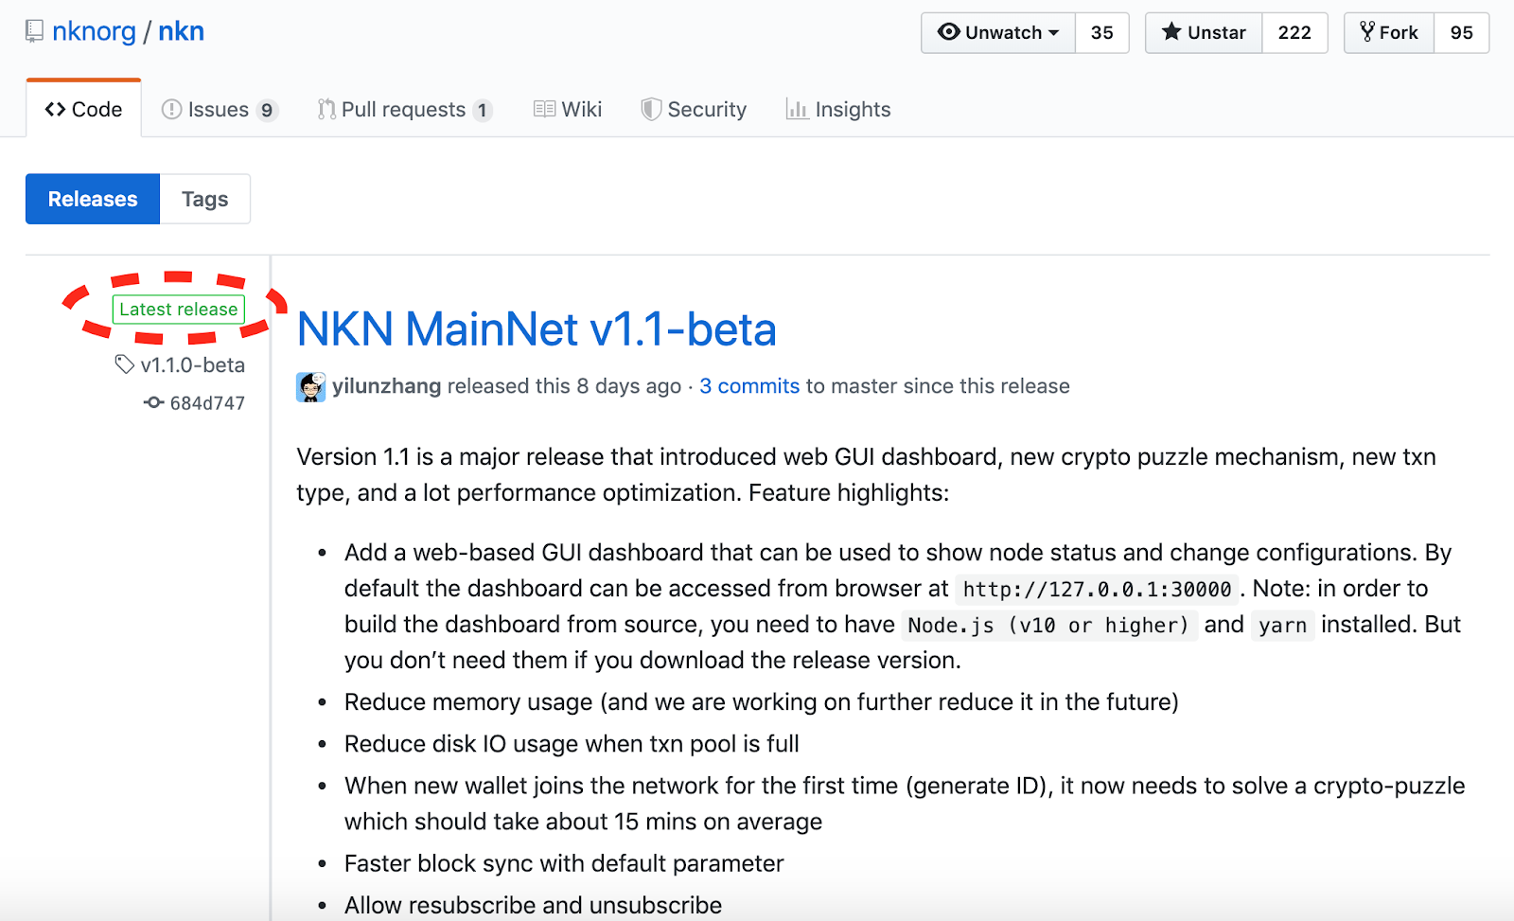Select the Releases button
Viewport: 1514px width, 921px height.
93,199
